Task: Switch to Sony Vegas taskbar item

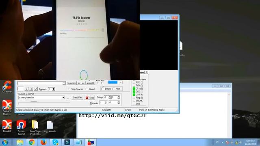Action: 67,142
